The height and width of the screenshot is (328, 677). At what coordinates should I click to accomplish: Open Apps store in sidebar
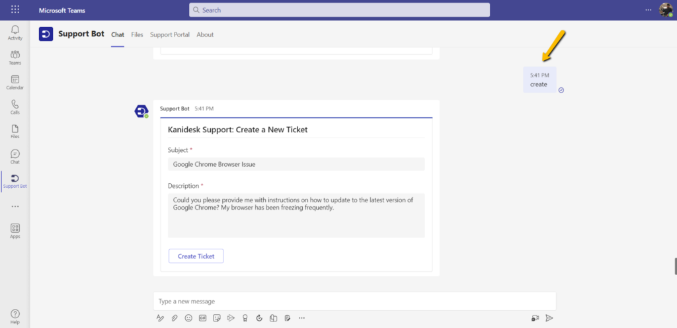15,231
